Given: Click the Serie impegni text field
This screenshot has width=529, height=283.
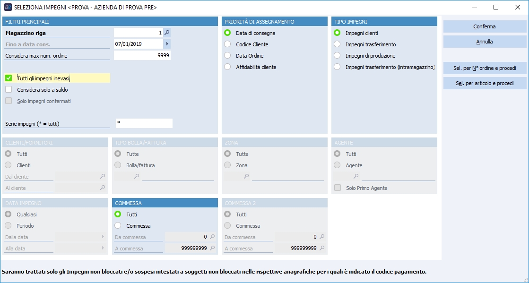Looking at the screenshot, I should (144, 123).
